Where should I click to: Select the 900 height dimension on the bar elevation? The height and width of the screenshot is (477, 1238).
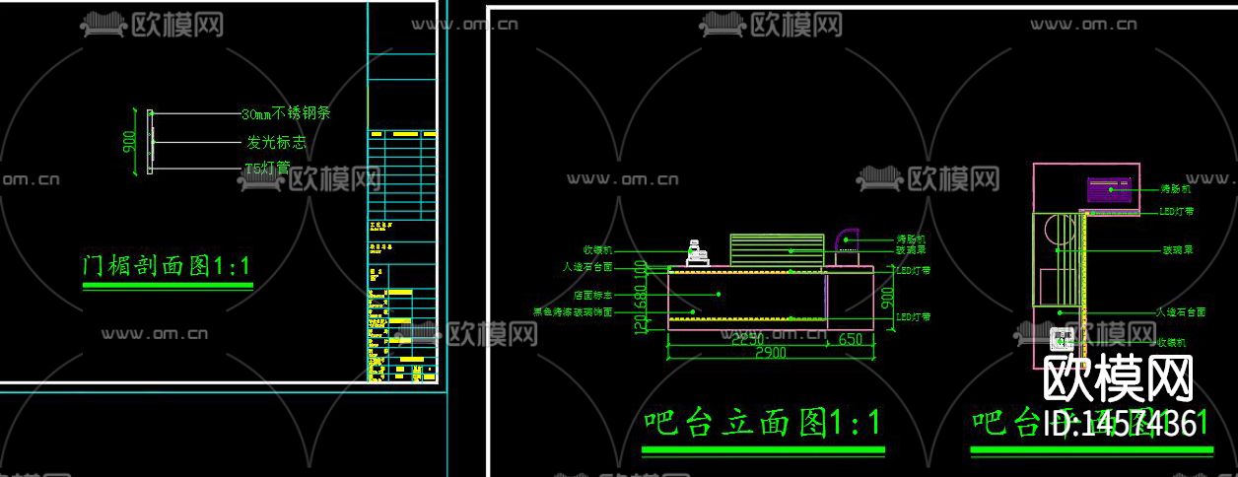click(887, 296)
